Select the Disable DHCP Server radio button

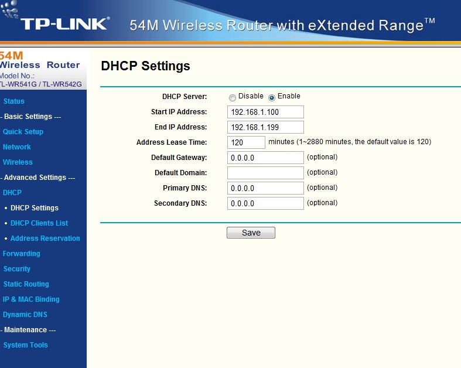point(233,98)
